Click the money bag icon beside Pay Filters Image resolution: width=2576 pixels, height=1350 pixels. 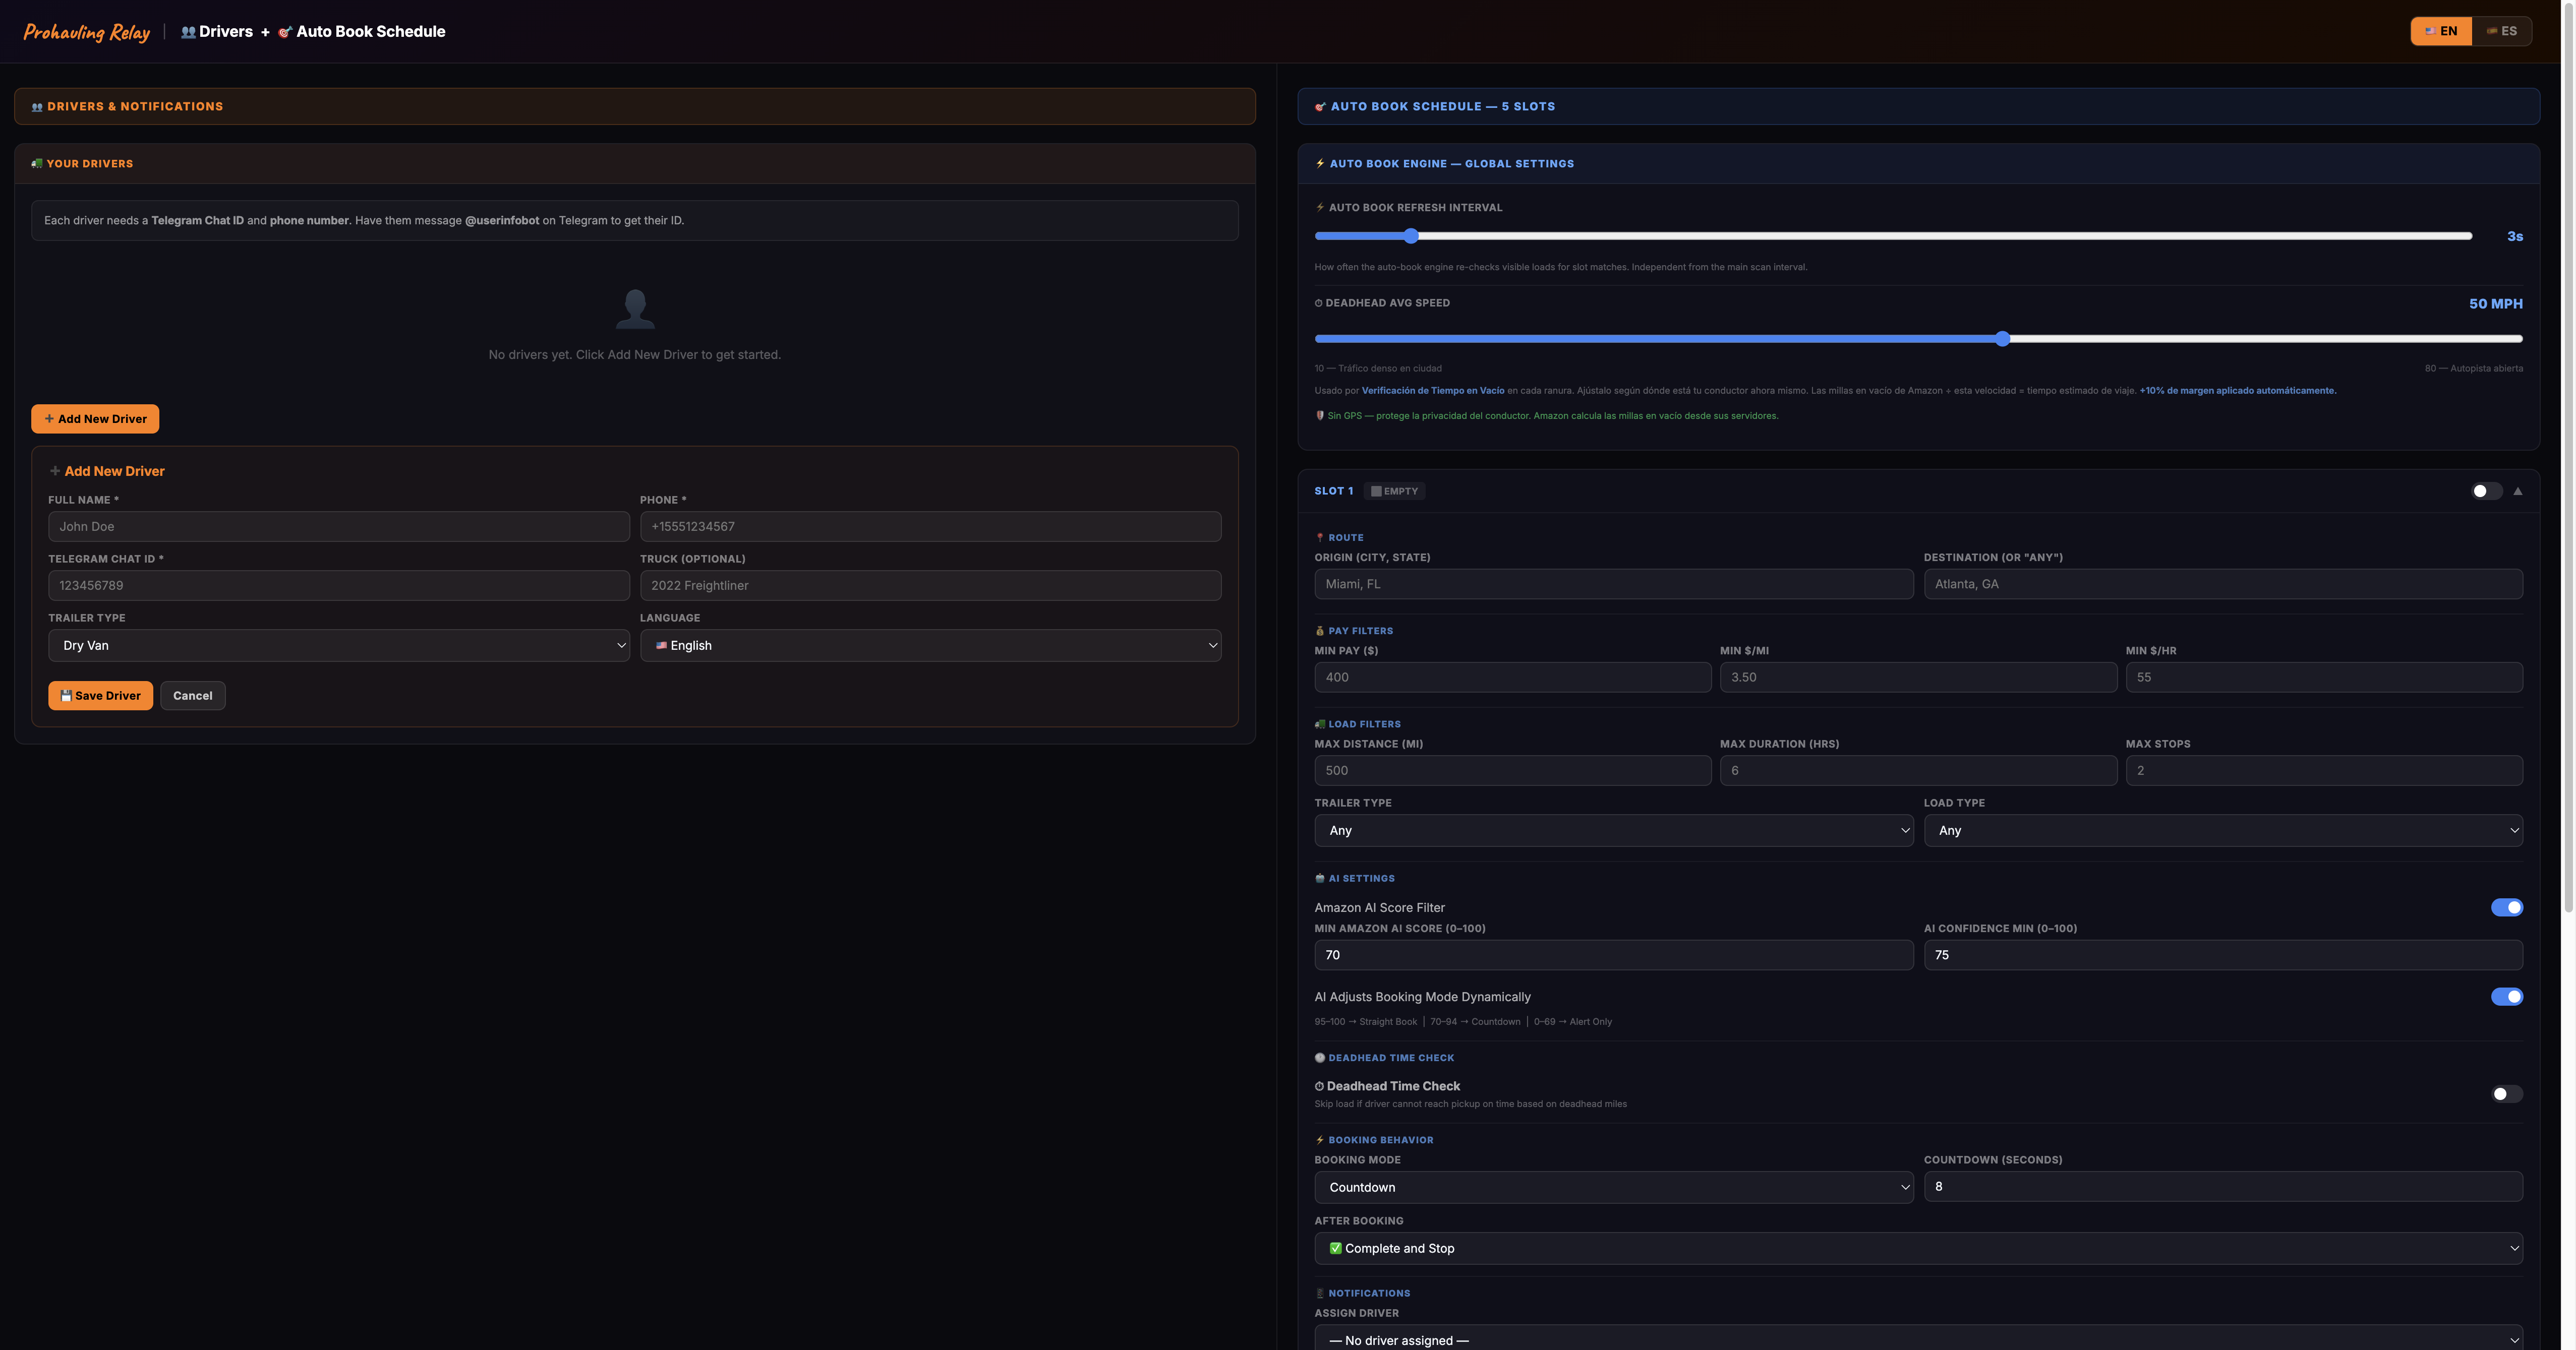[1320, 632]
